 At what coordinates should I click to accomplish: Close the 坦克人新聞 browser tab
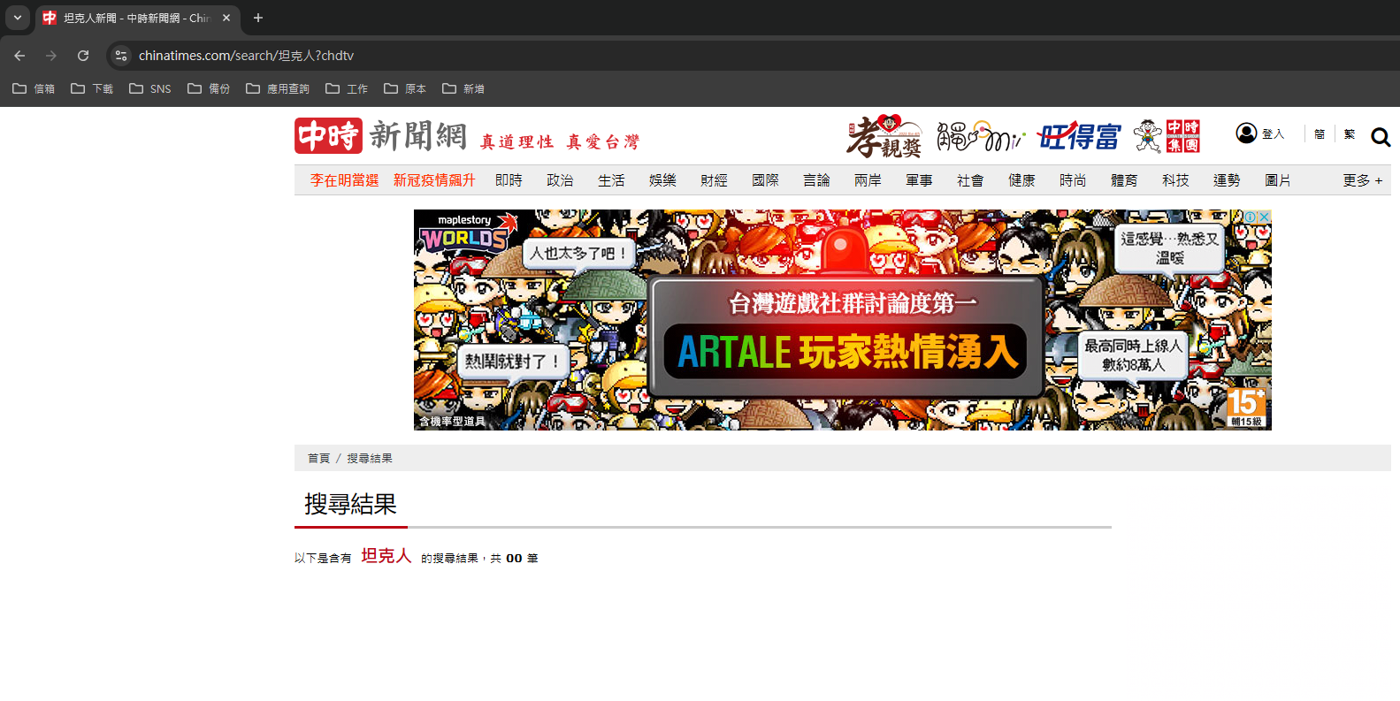coord(226,18)
